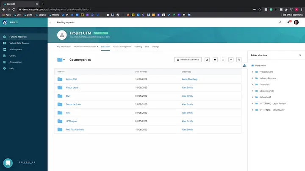305x171 pixels.
Task: Open the PwC Tax Advisors folder
Action: tap(75, 130)
